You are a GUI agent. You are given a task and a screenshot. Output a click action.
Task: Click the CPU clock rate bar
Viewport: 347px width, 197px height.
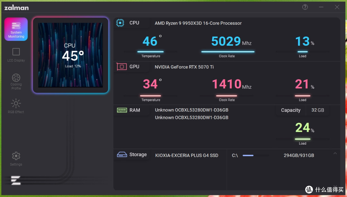point(228,51)
